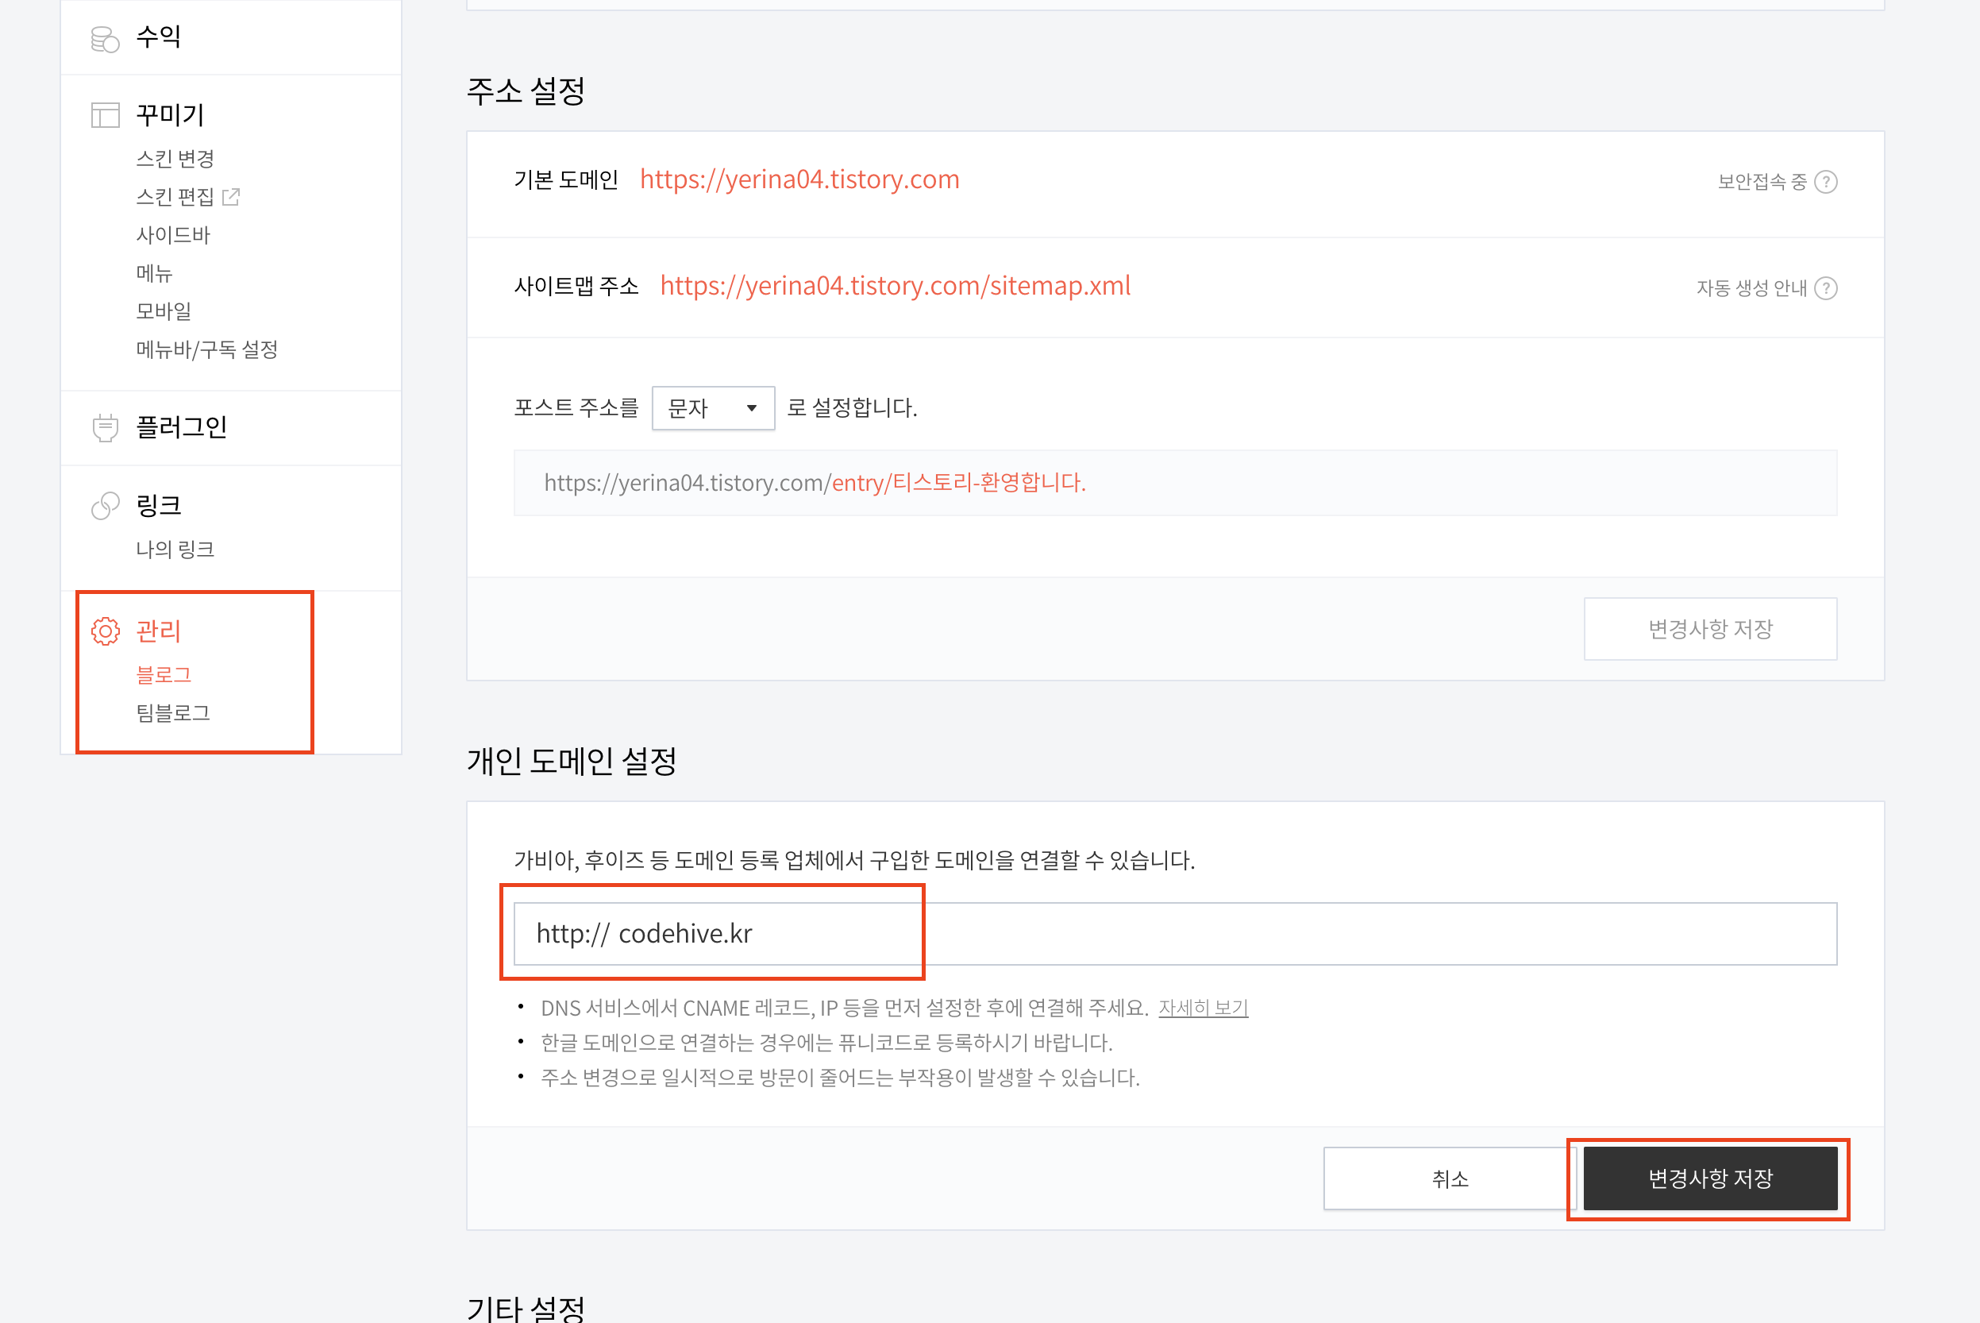This screenshot has height=1323, width=1980.
Task: Click the 수익 coins icon
Action: click(105, 39)
